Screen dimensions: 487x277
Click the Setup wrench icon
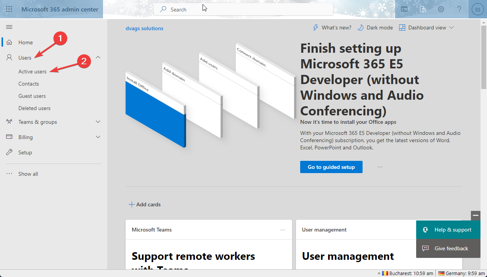[x=9, y=152]
